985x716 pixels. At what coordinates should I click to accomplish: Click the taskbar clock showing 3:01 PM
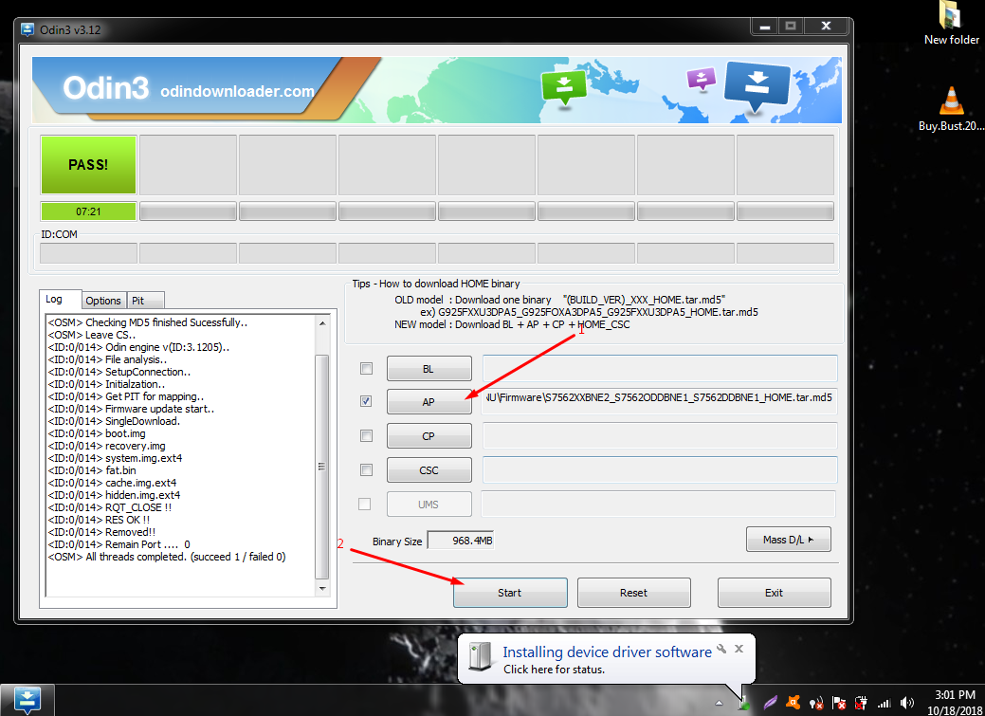[x=955, y=702]
